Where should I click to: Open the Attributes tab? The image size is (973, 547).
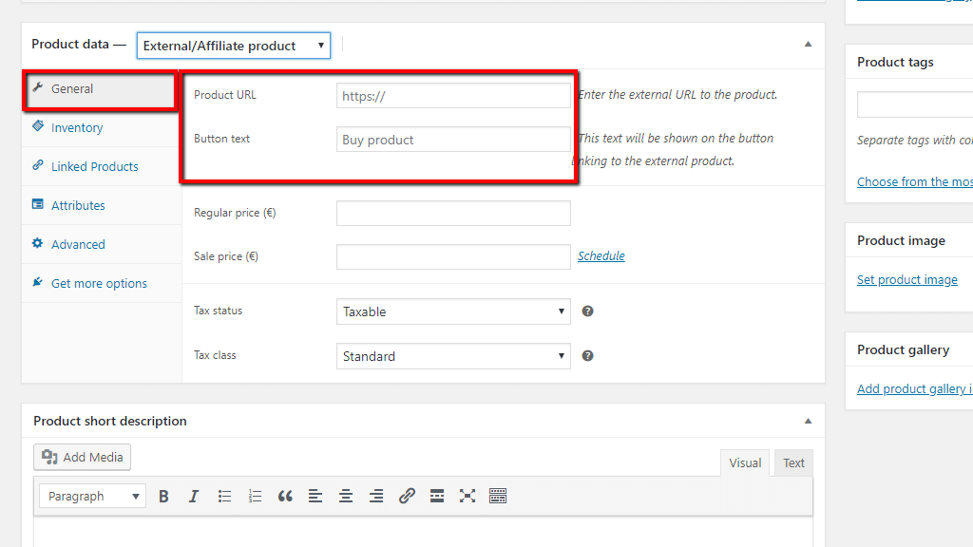tap(102, 205)
